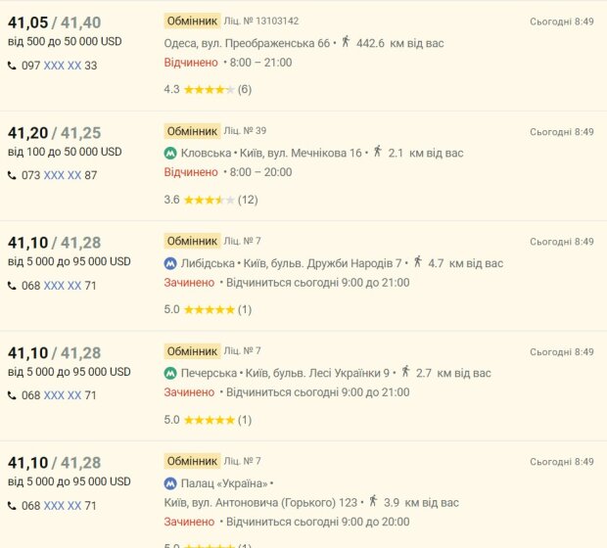Viewport: 607px width, 548px height.
Task: Reveal hidden digits of the 073 phone number
Action: (63, 175)
